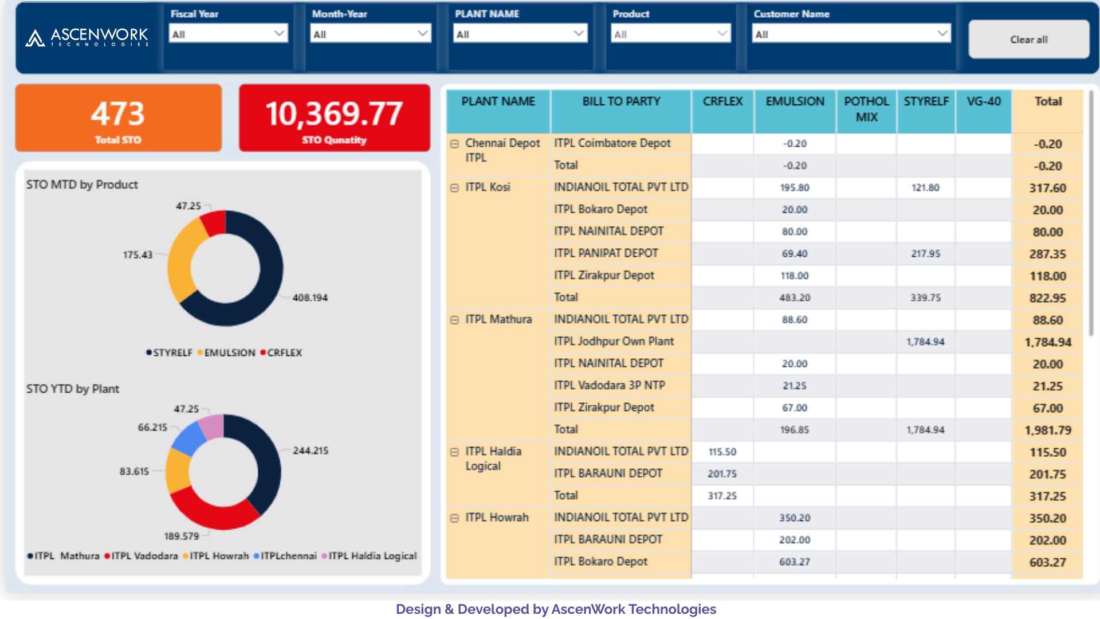Click the AscenWork Technologies logo
Image resolution: width=1100 pixels, height=619 pixels.
tap(87, 37)
